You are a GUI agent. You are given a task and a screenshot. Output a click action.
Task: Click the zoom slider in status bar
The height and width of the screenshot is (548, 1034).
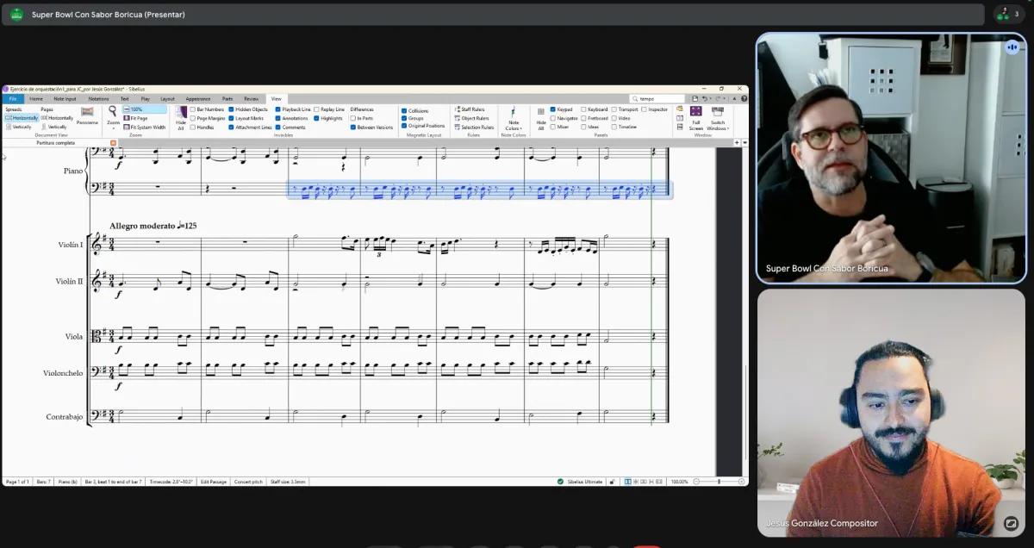tap(718, 482)
